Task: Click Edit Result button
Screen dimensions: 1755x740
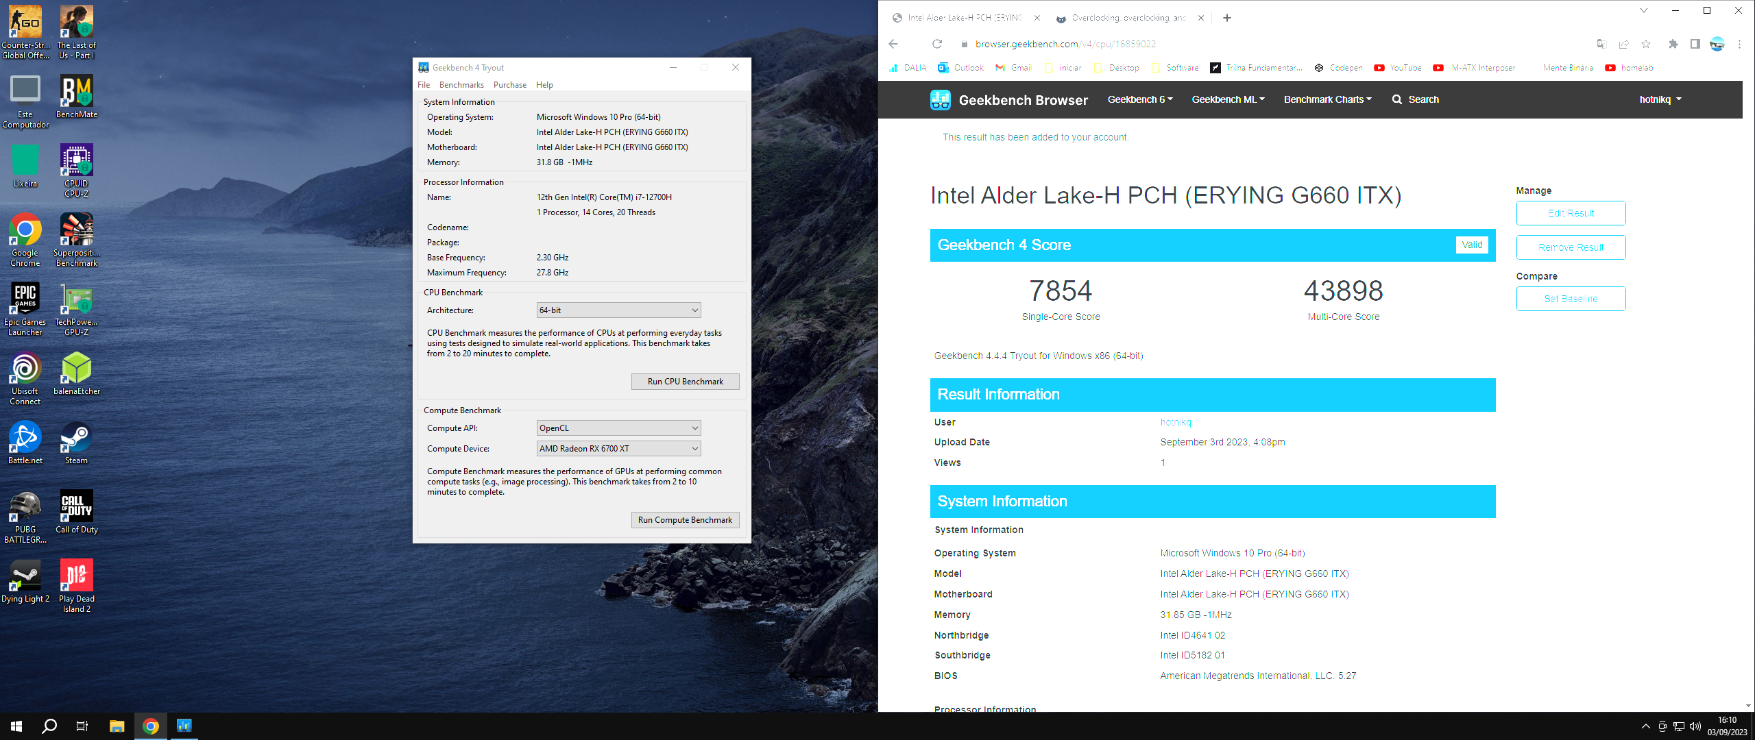Action: point(1571,213)
